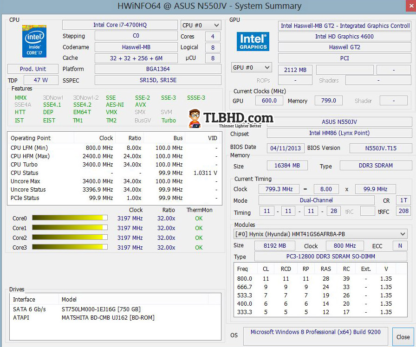Image resolution: width=416 pixels, height=347 pixels.
Task: Open the CPU #0 selector dropdown
Action: click(x=201, y=25)
